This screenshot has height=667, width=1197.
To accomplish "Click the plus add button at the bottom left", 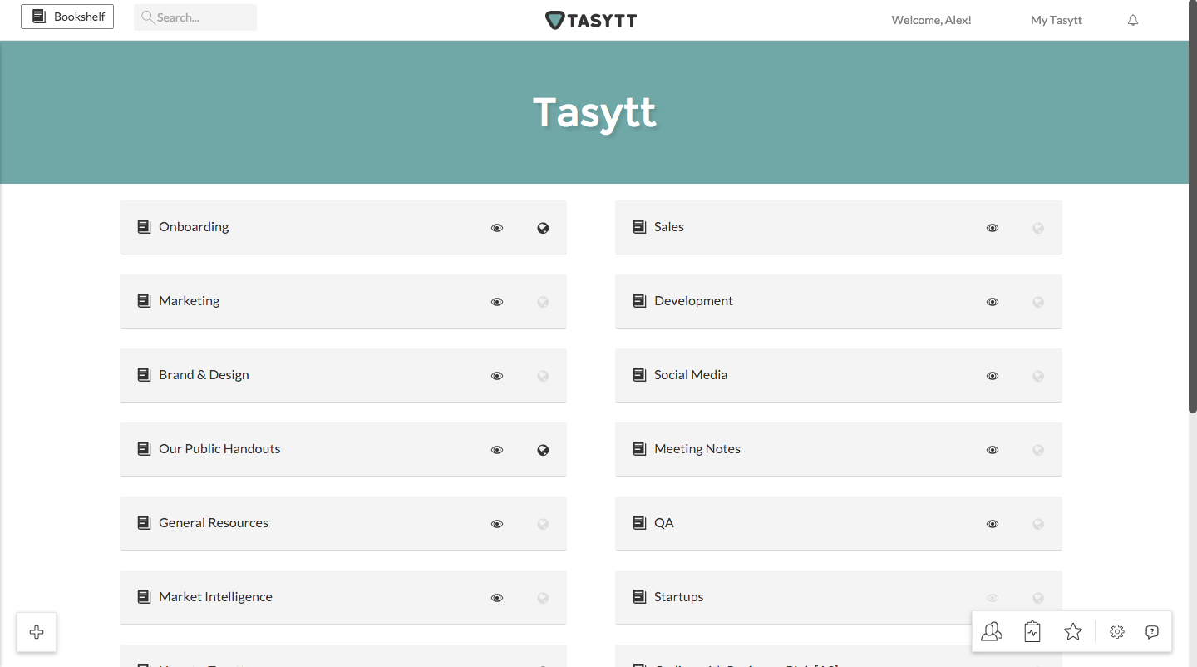I will pyautogui.click(x=37, y=632).
